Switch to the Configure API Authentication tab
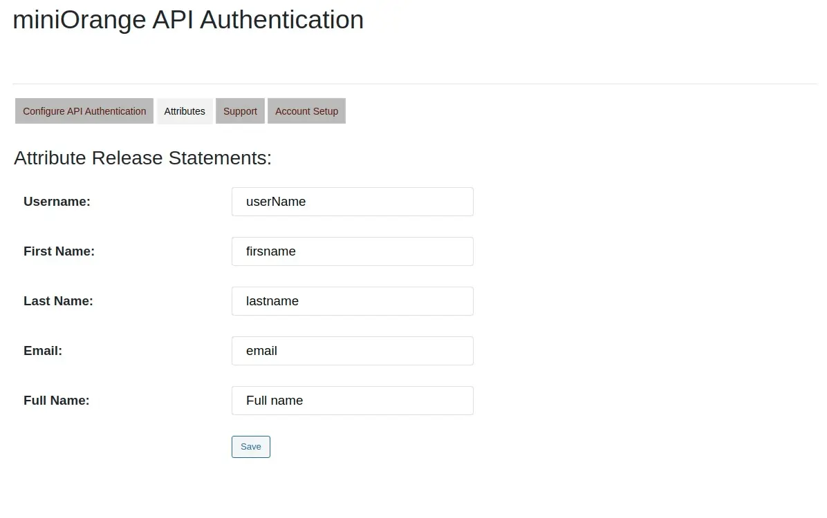The height and width of the screenshot is (518, 827). pyautogui.click(x=84, y=111)
